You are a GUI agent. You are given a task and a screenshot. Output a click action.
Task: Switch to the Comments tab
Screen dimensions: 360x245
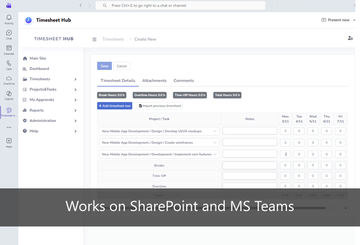point(184,81)
